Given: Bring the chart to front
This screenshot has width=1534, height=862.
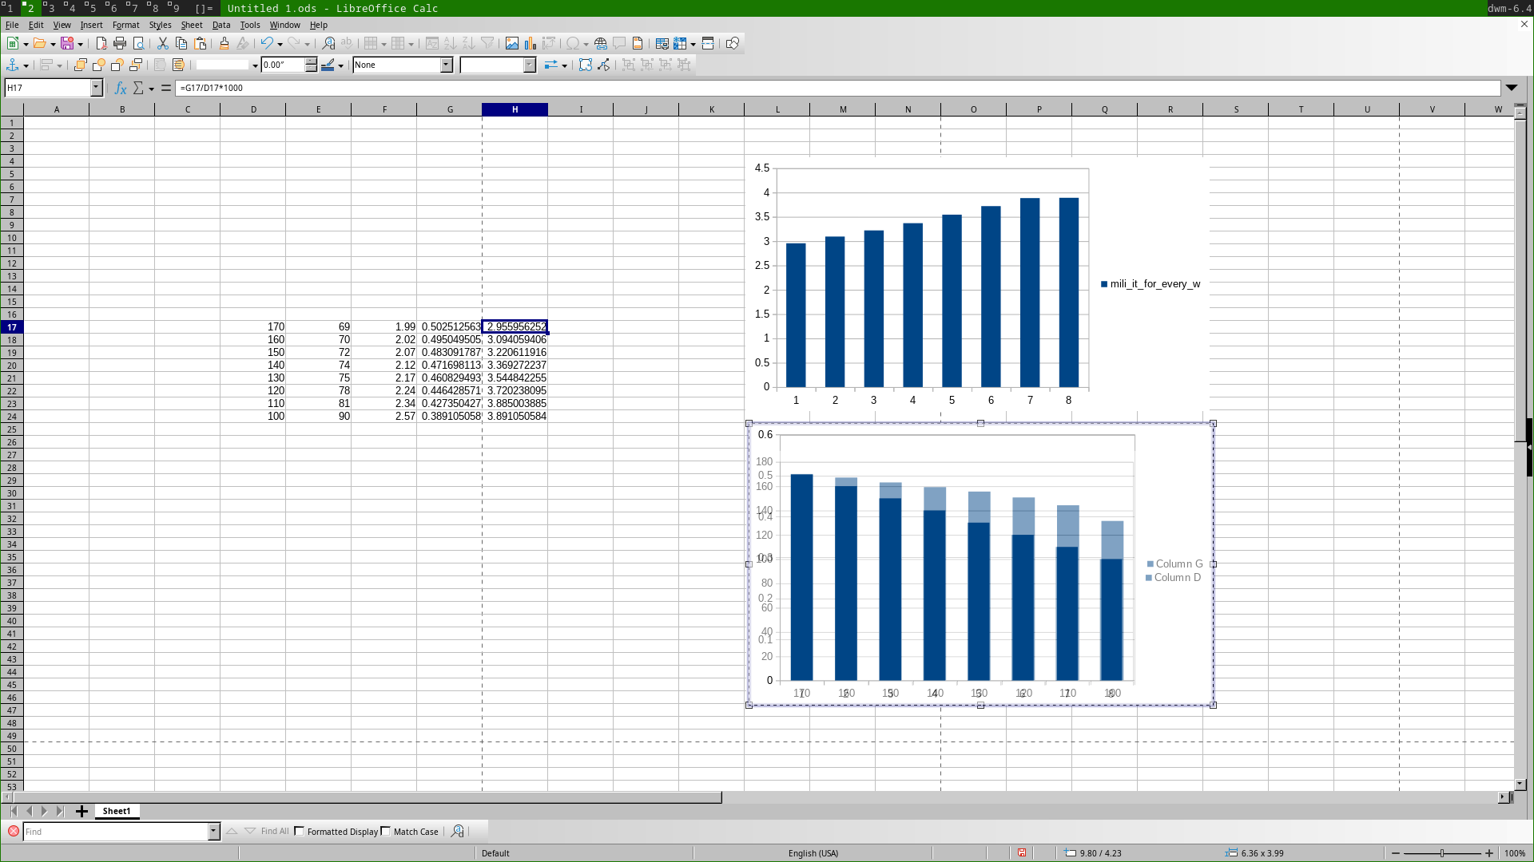Looking at the screenshot, I should [x=81, y=65].
